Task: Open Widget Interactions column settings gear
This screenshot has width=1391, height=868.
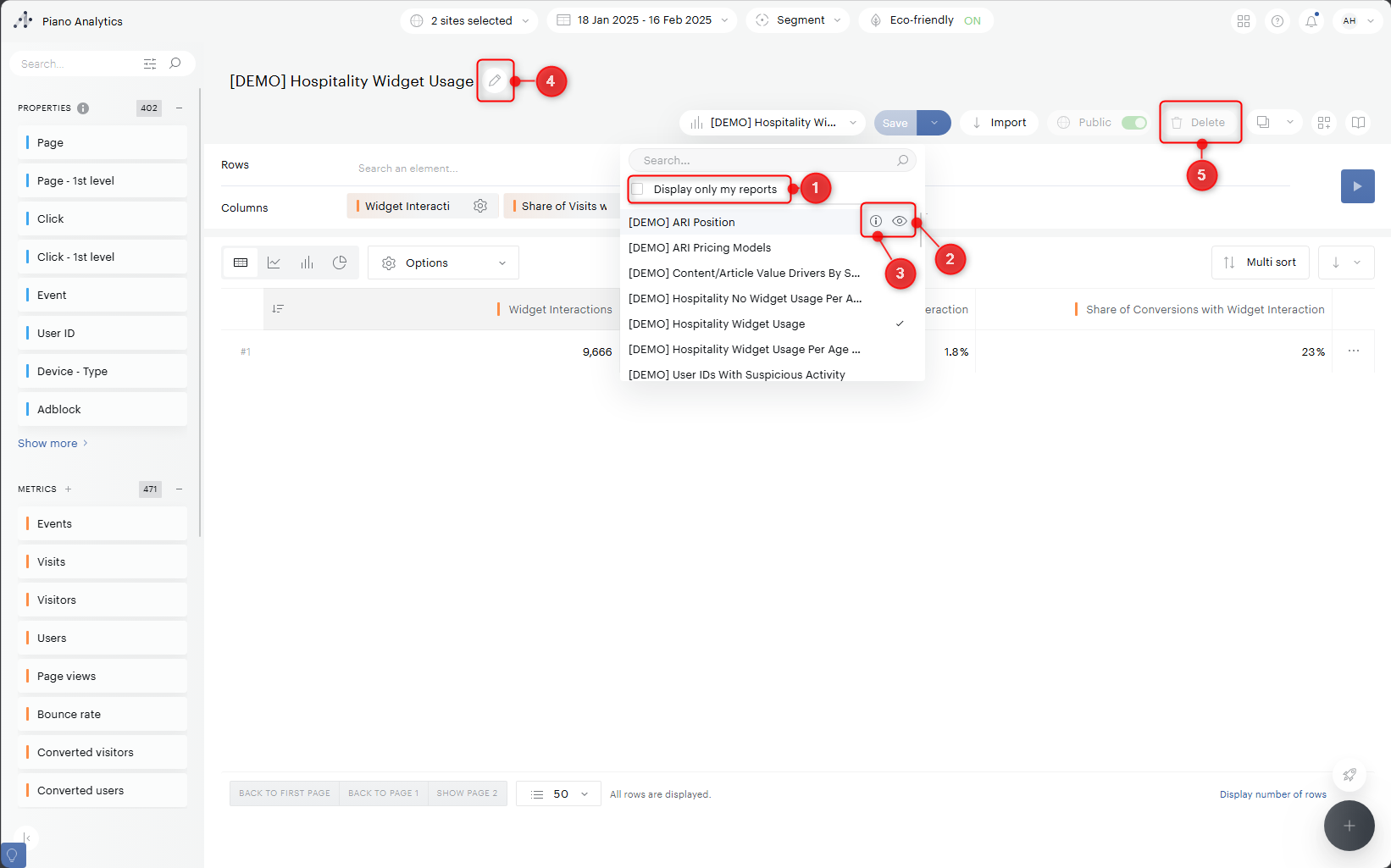Action: (x=480, y=206)
